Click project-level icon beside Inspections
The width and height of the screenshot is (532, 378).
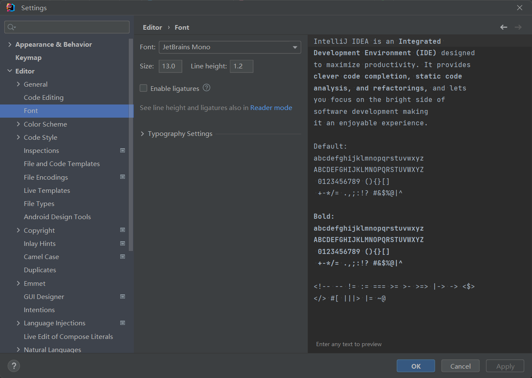[x=123, y=150]
